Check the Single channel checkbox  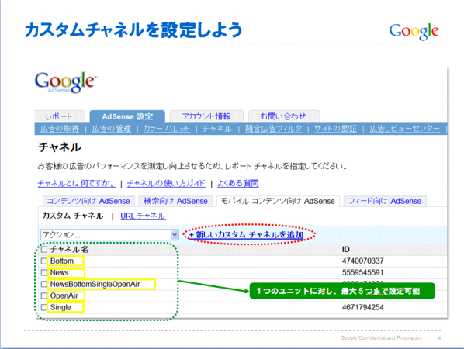pyautogui.click(x=44, y=307)
